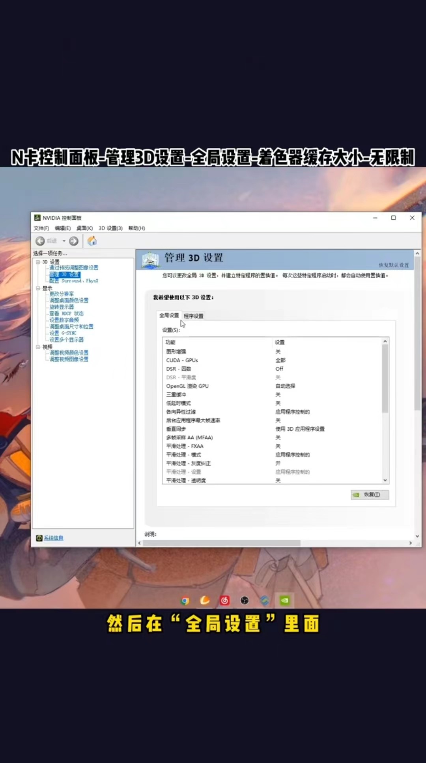Open the Chrome icon in the taskbar
The height and width of the screenshot is (763, 426).
(x=185, y=601)
